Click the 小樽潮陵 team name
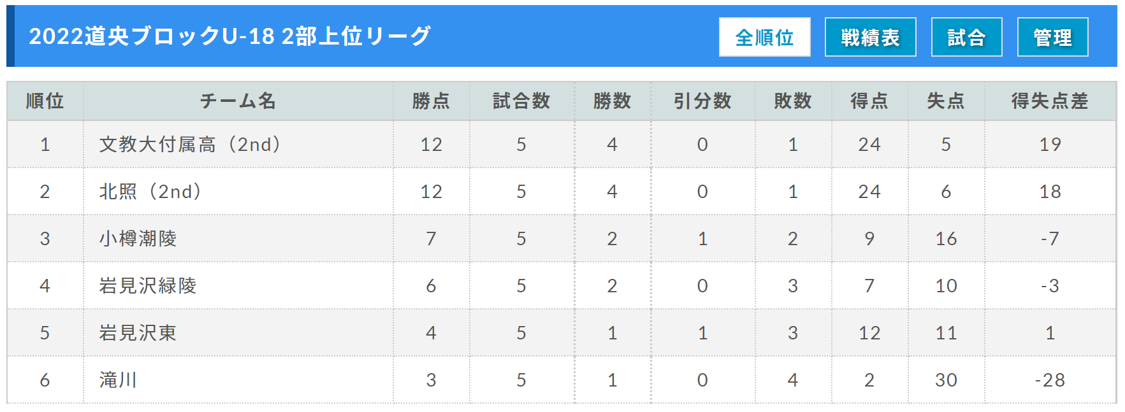Viewport: 1125px width, 412px height. click(138, 239)
